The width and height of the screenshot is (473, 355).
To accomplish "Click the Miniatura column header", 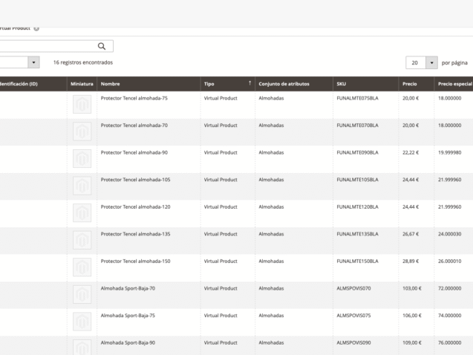I will pos(82,84).
